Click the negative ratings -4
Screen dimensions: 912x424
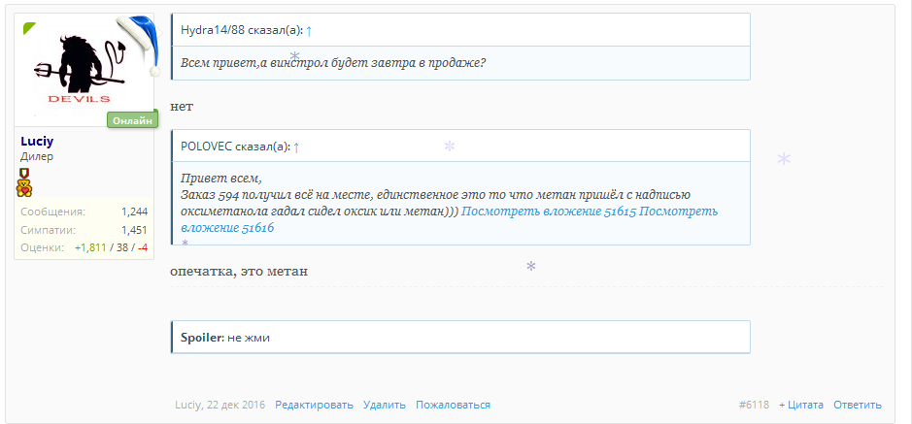pyautogui.click(x=143, y=247)
